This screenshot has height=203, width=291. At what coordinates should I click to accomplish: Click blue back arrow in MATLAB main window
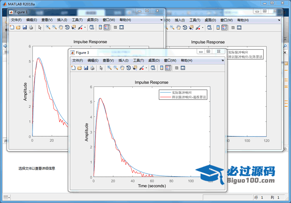pos(5,46)
